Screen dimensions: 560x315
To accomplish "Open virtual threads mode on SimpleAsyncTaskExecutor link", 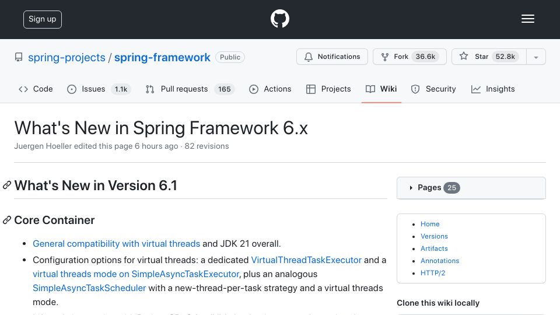I will click(136, 274).
